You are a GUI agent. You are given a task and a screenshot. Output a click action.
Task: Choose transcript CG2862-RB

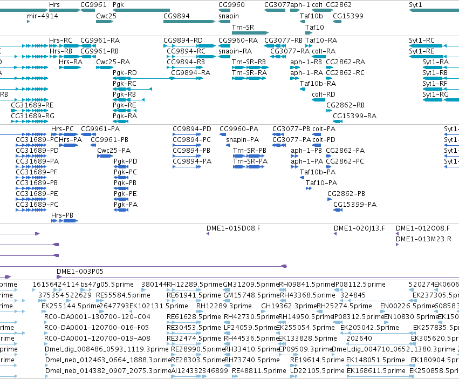(x=345, y=105)
